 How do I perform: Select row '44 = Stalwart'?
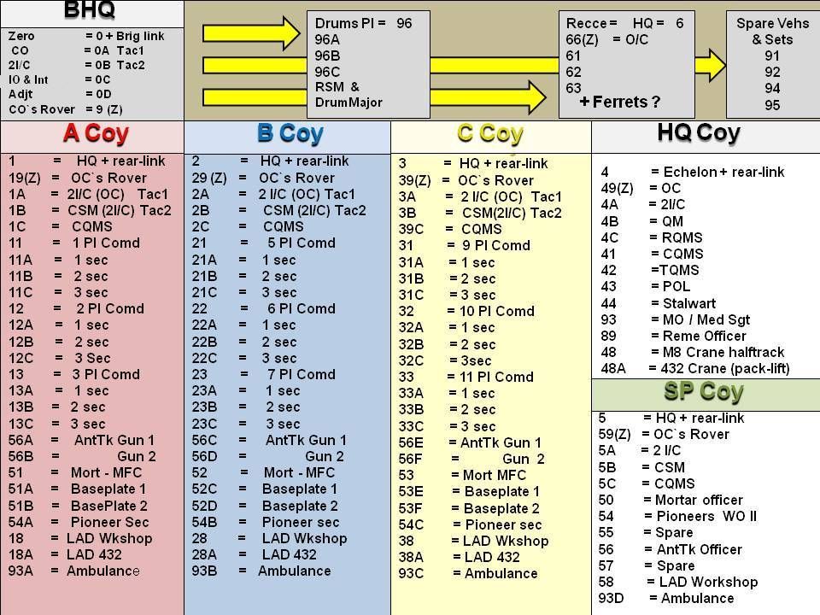659,303
